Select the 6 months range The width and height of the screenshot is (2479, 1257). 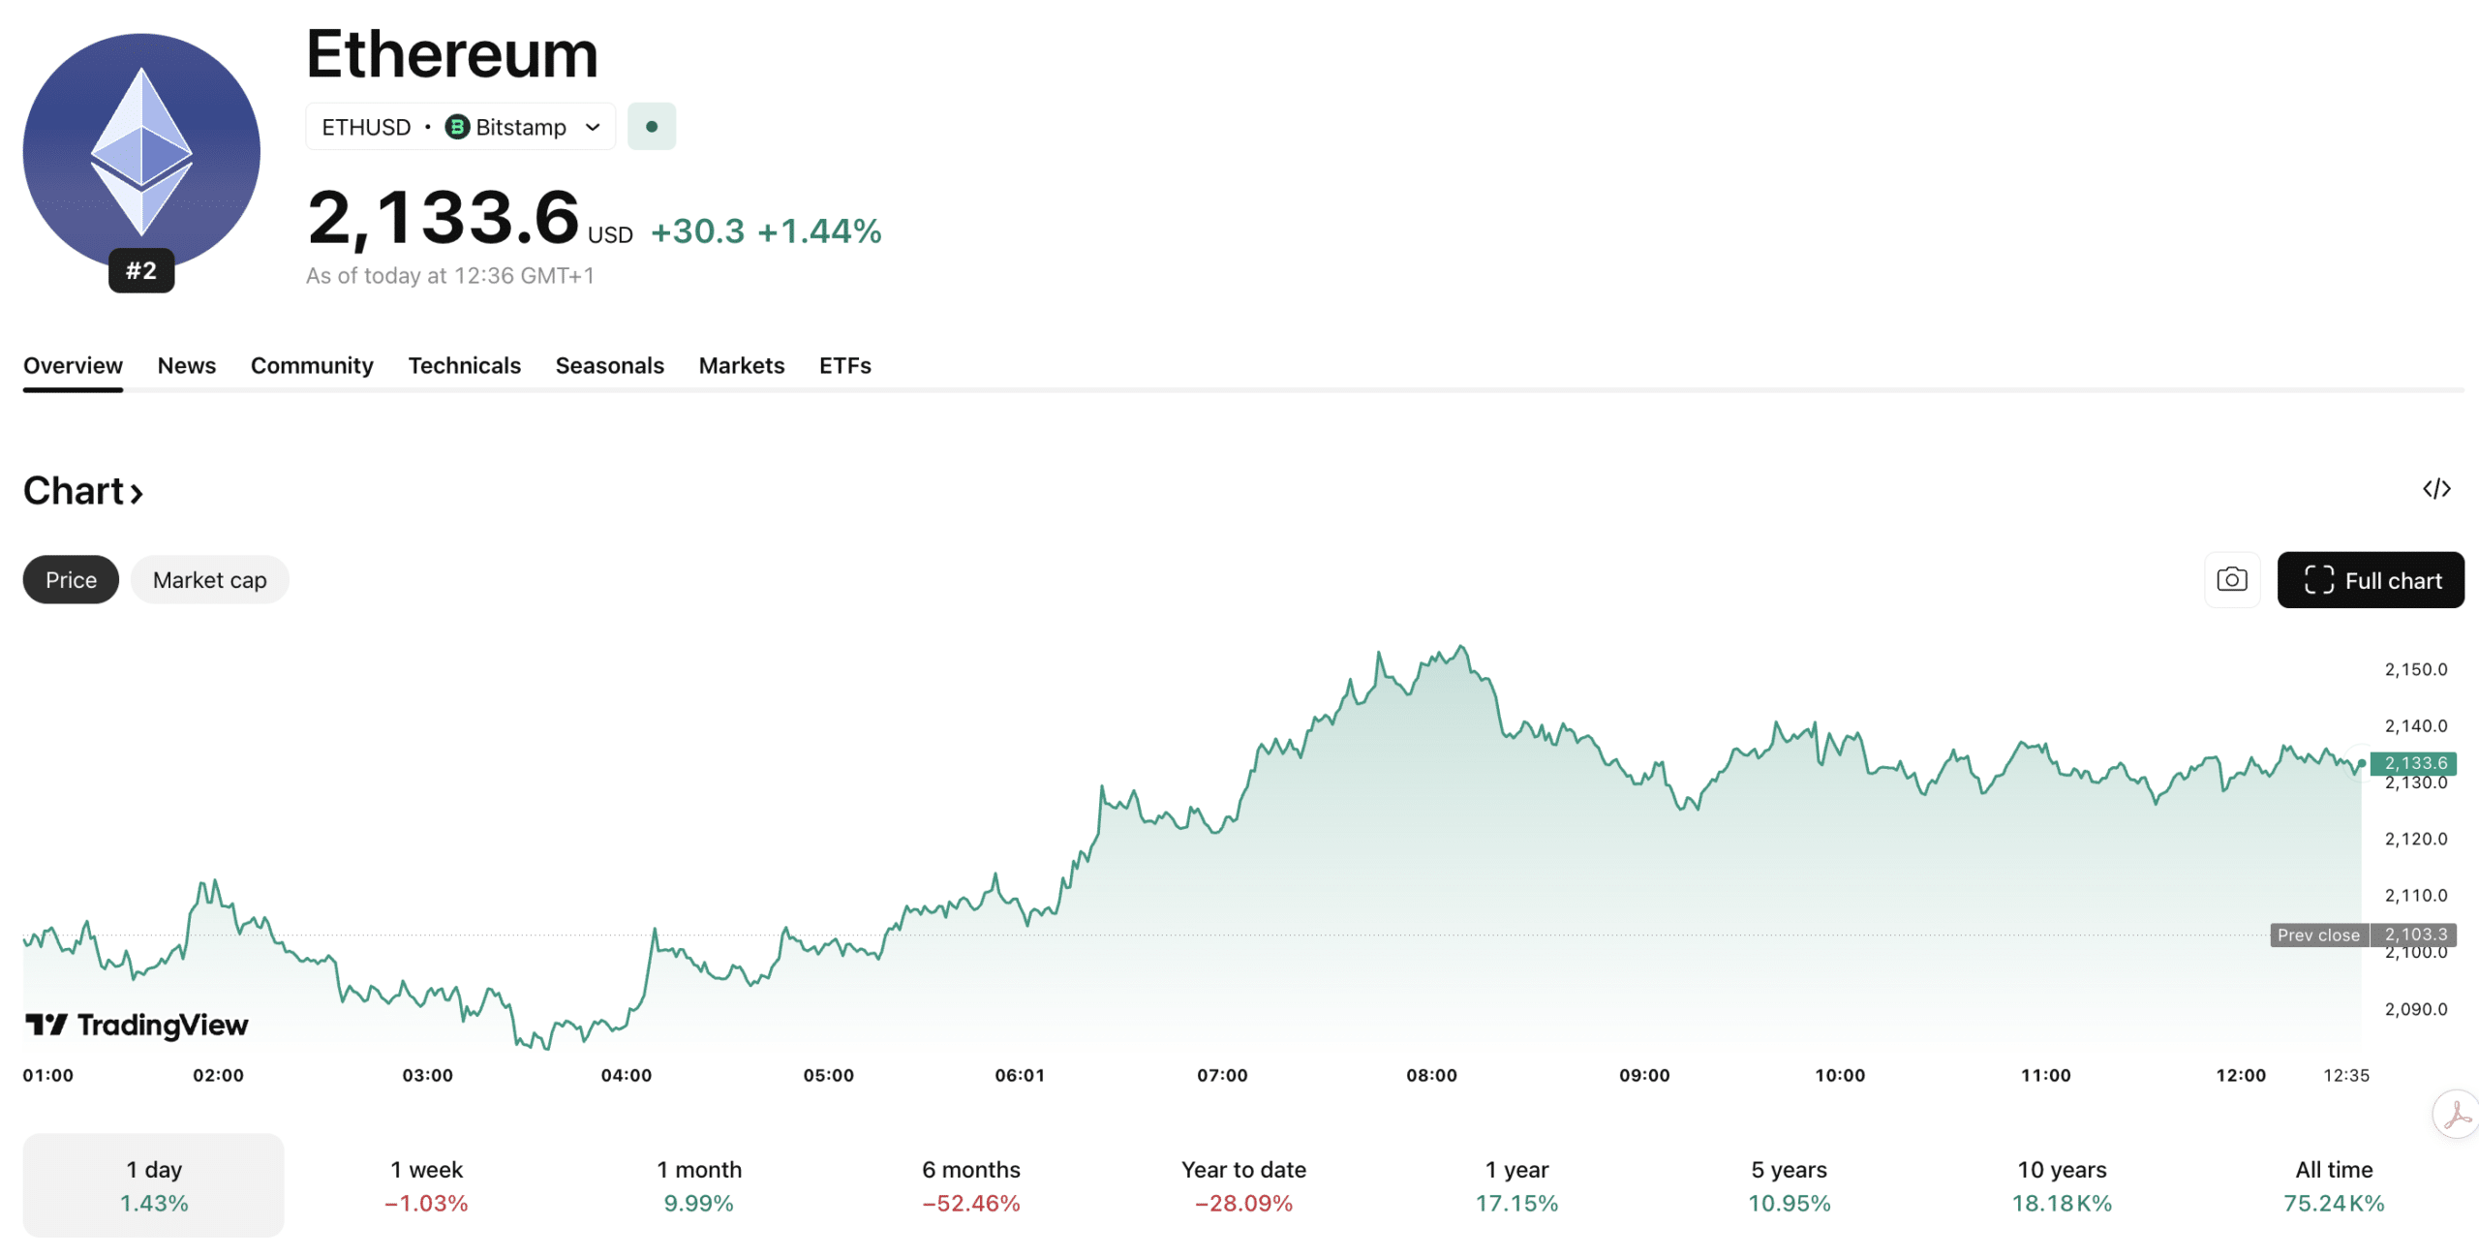[x=971, y=1185]
